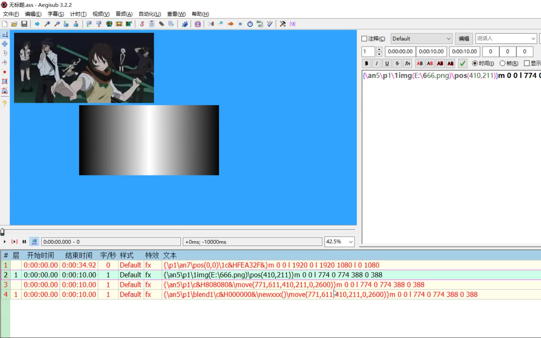
Task: Toggle the 注释 comment checkbox
Action: 364,39
